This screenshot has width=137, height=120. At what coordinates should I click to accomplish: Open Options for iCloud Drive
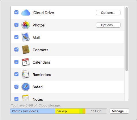(x=108, y=13)
